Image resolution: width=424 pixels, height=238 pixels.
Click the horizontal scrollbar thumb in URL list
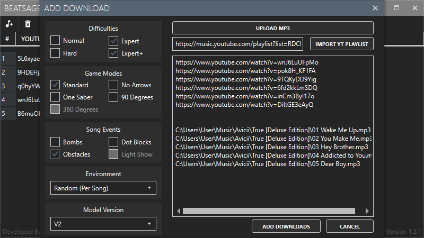click(x=269, y=210)
